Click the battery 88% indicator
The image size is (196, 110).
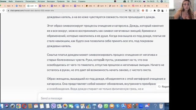pyautogui.click(x=138, y=1)
